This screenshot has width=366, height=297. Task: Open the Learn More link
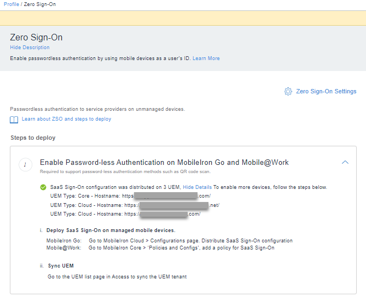click(206, 58)
